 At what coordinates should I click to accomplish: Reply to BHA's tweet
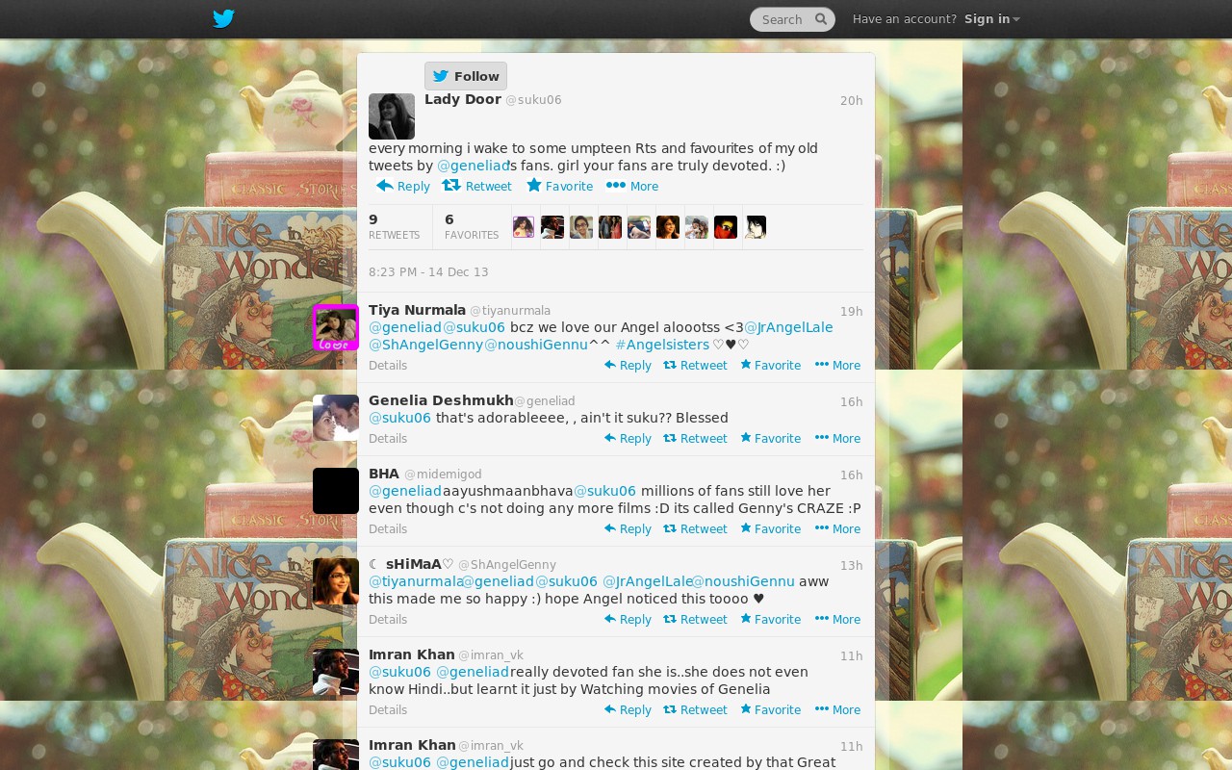(628, 529)
